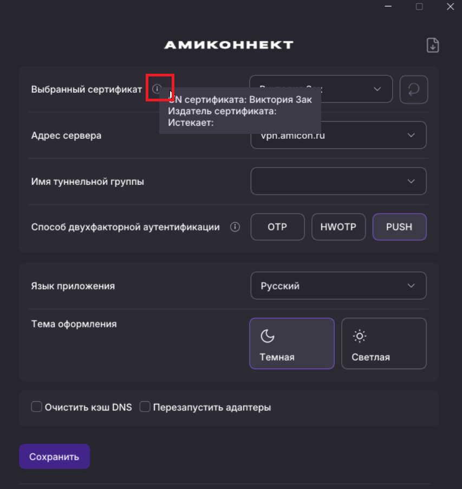Switch to the Светлая theme card

click(384, 344)
